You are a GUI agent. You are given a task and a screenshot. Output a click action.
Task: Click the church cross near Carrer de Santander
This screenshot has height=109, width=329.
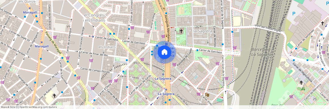[x=322, y=23]
